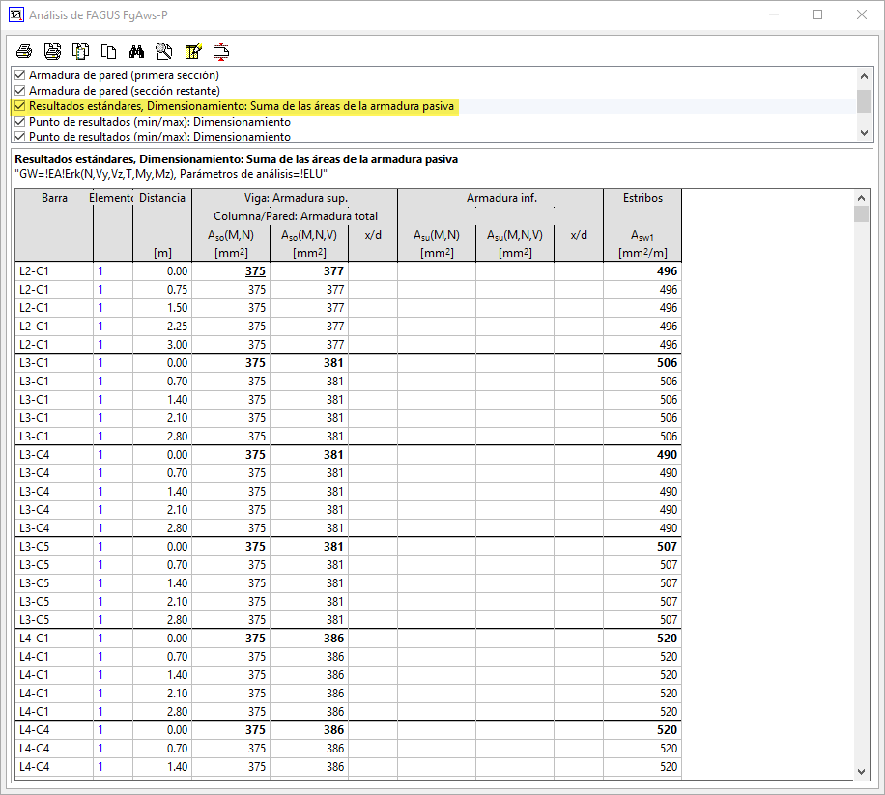Click the Estribos column header

(x=642, y=198)
